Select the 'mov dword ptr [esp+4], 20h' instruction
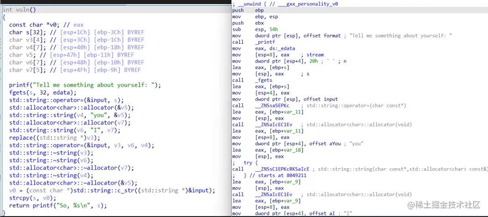 [x=290, y=61]
